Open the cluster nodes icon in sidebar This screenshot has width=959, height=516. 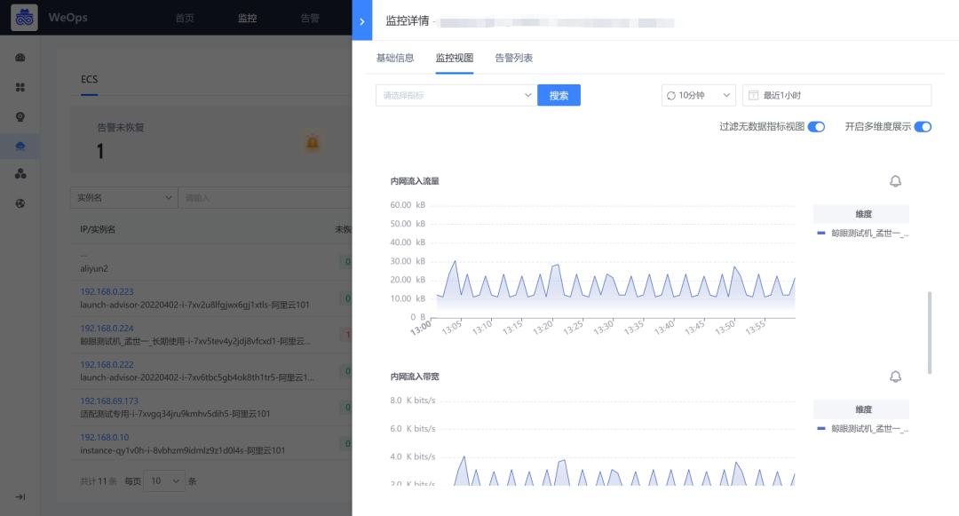21,175
